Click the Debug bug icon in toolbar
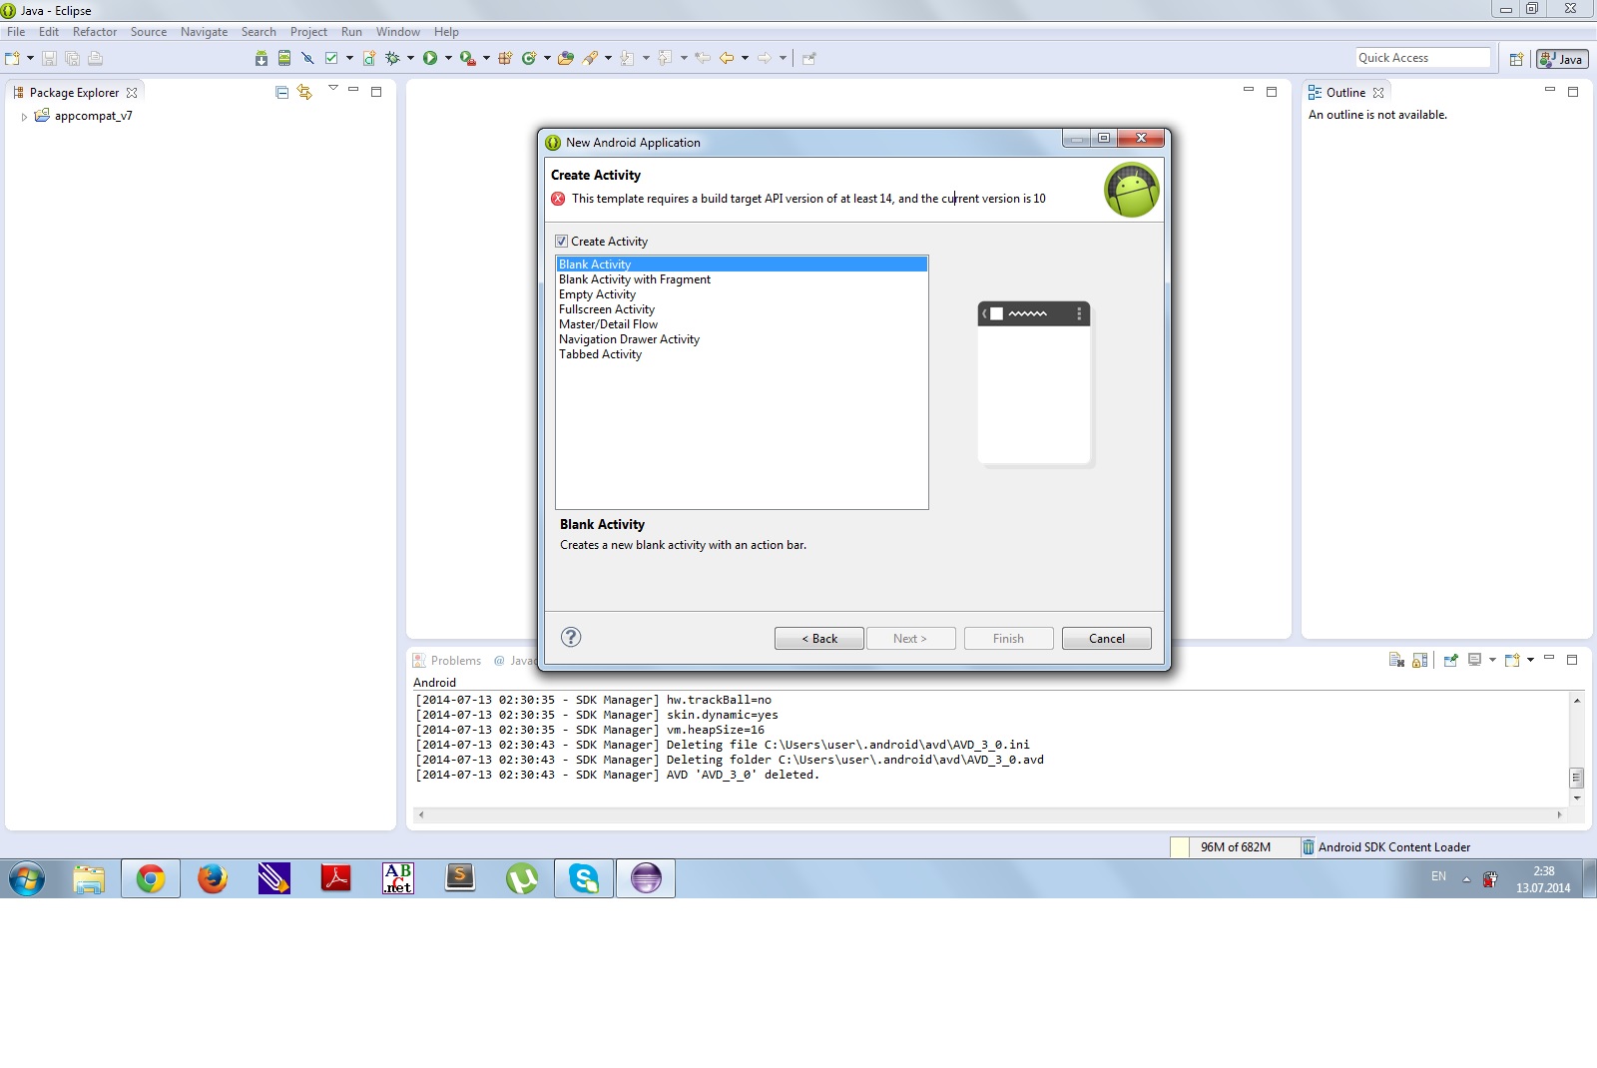This screenshot has width=1597, height=1068. (x=392, y=58)
